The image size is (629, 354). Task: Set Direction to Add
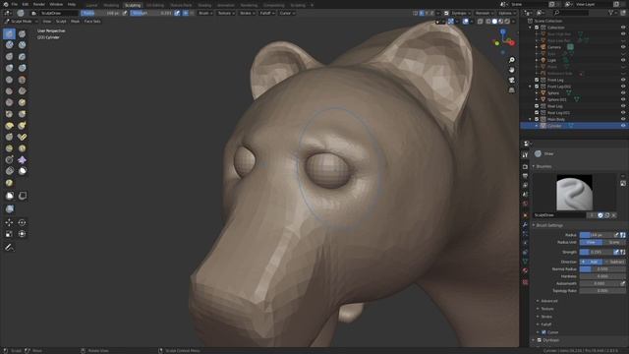click(x=592, y=262)
